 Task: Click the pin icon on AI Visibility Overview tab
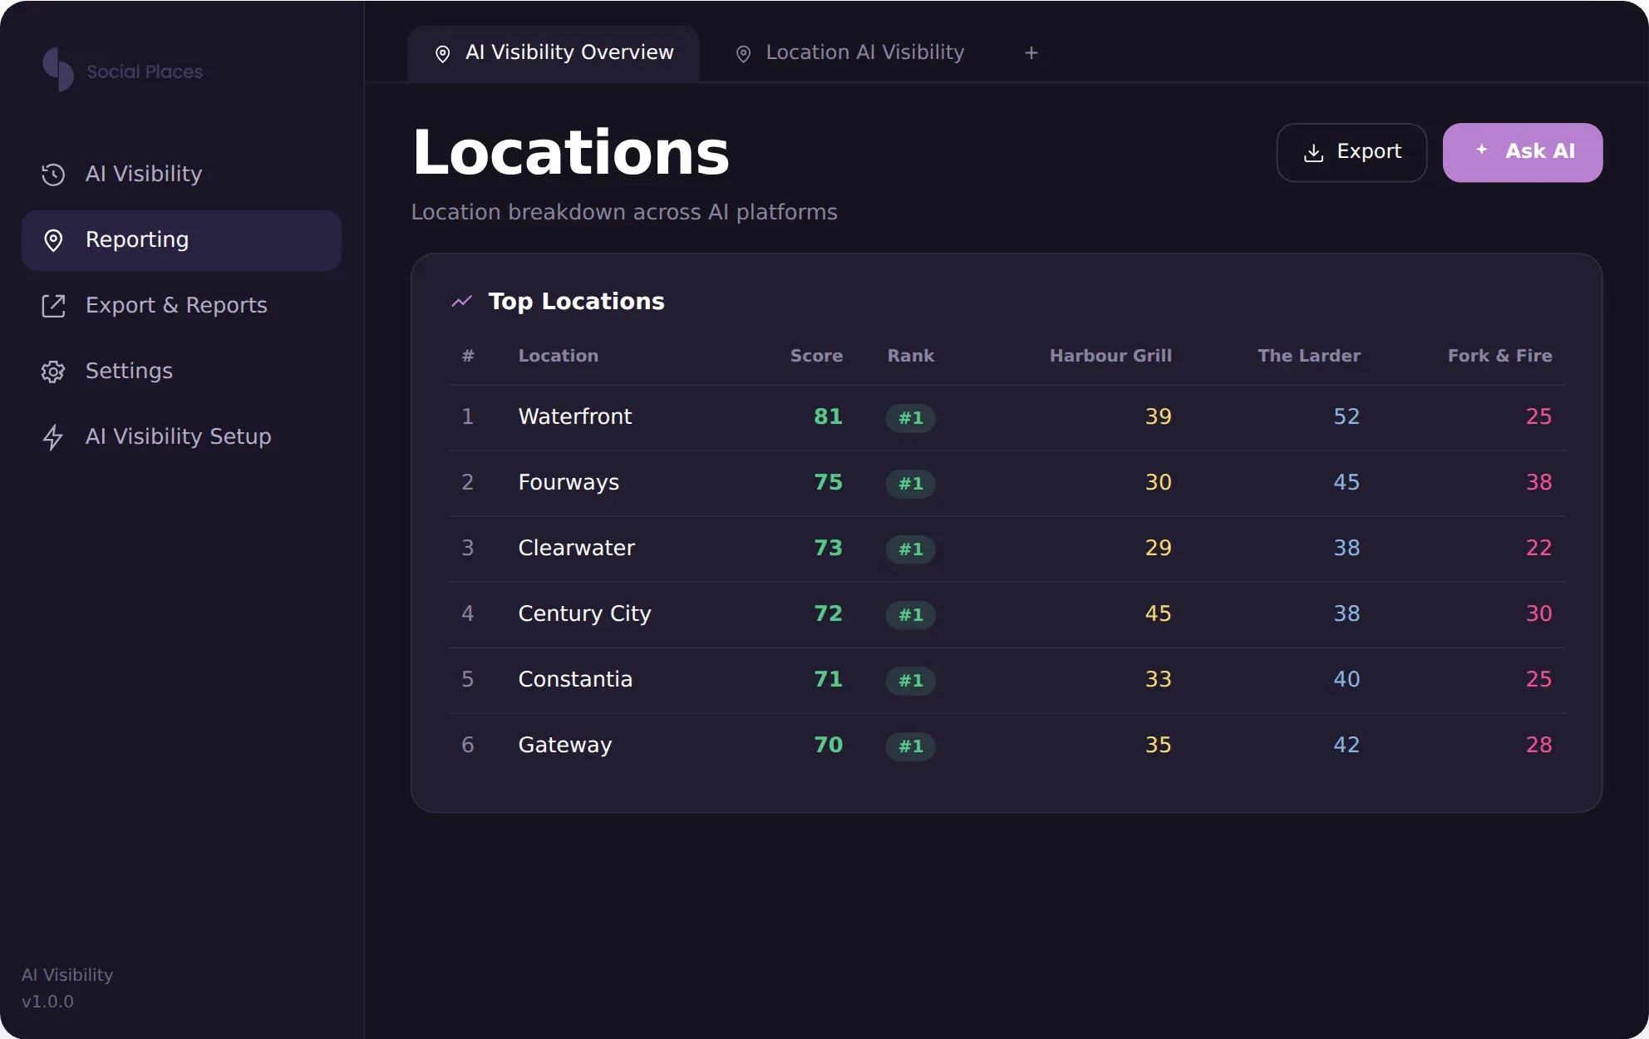443,54
